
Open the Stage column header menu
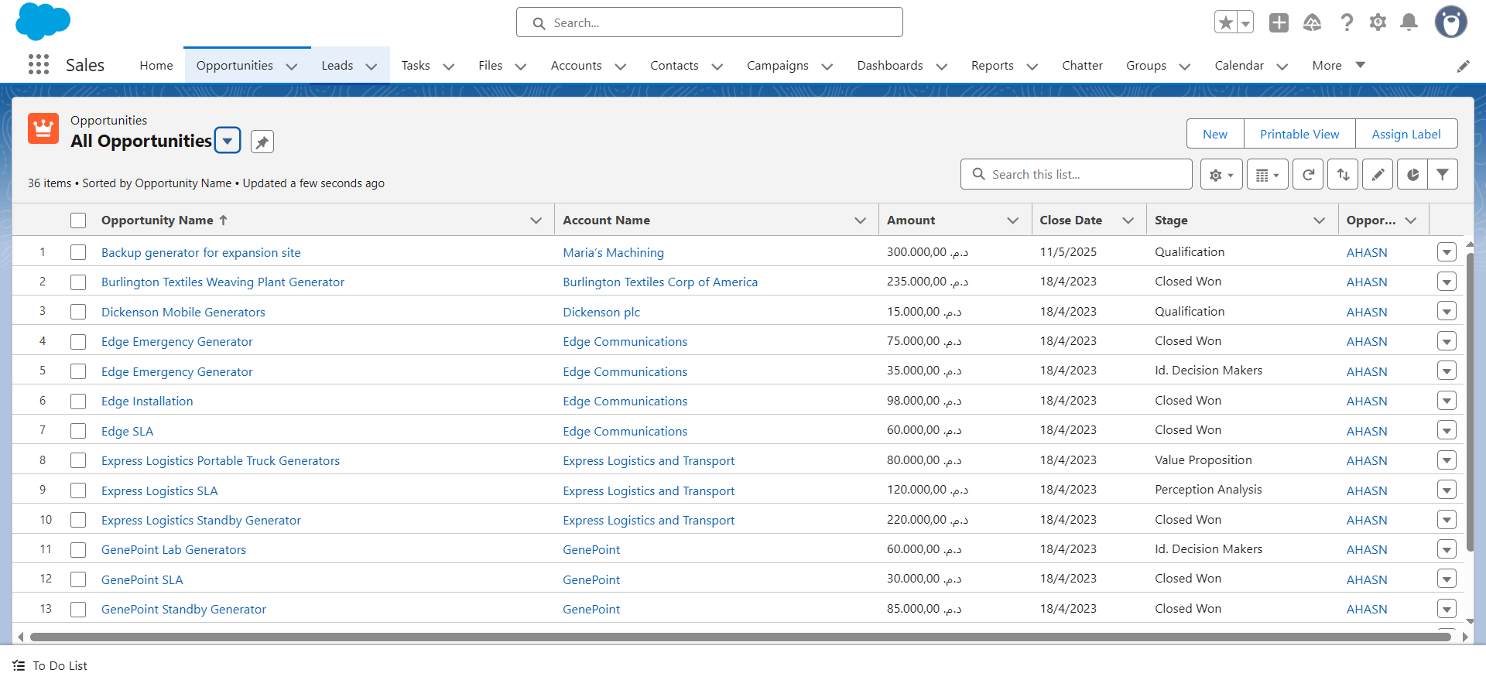click(1319, 220)
